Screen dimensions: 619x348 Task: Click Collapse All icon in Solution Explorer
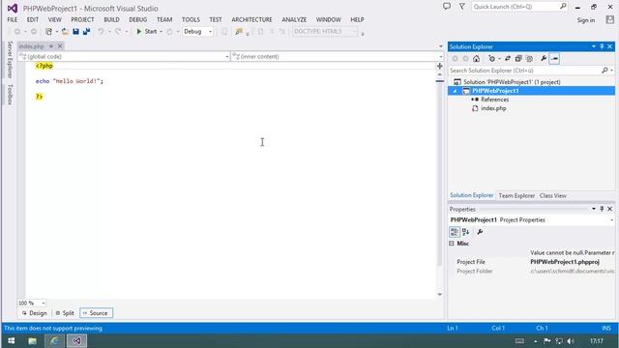click(518, 58)
